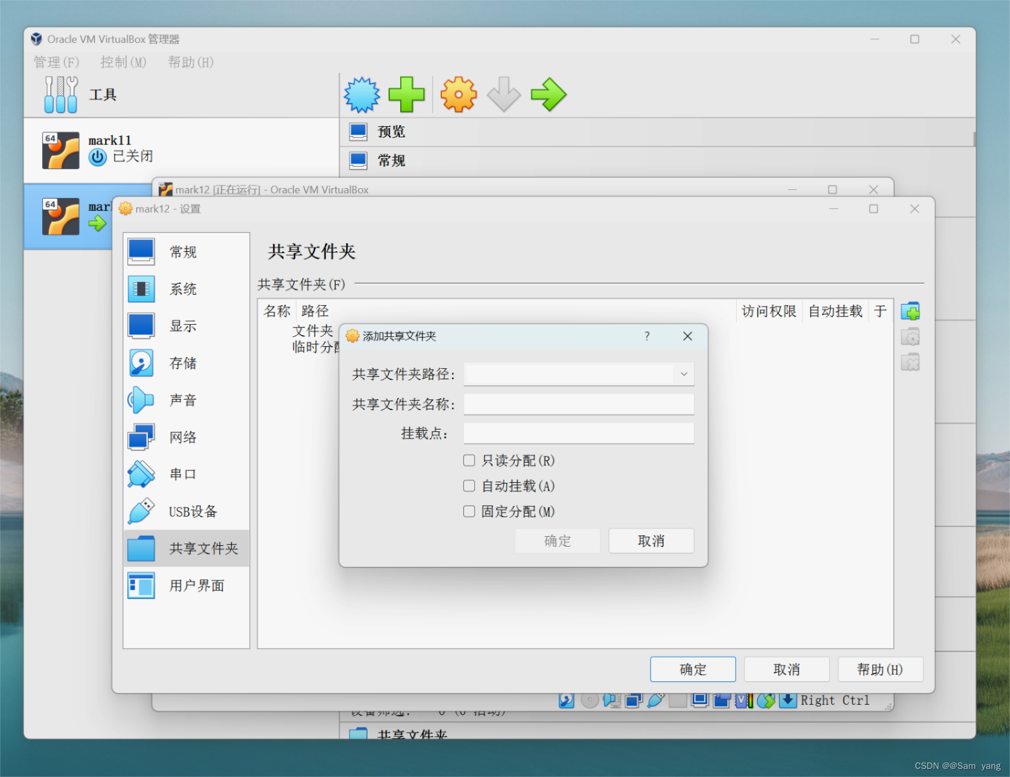The height and width of the screenshot is (777, 1010).
Task: Click 取消 in the settings window
Action: coord(786,669)
